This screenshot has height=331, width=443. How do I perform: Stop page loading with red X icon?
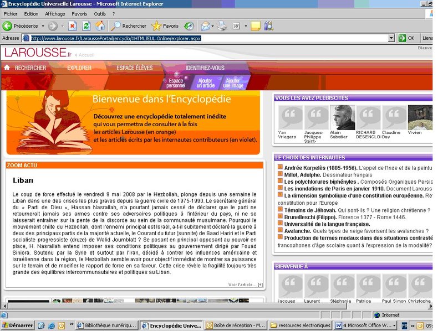(x=72, y=26)
